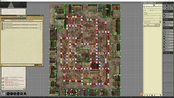Screen dimensions: 174x98
Task: Click the fullscreen expand icon above map
Action: click(x=141, y=3)
